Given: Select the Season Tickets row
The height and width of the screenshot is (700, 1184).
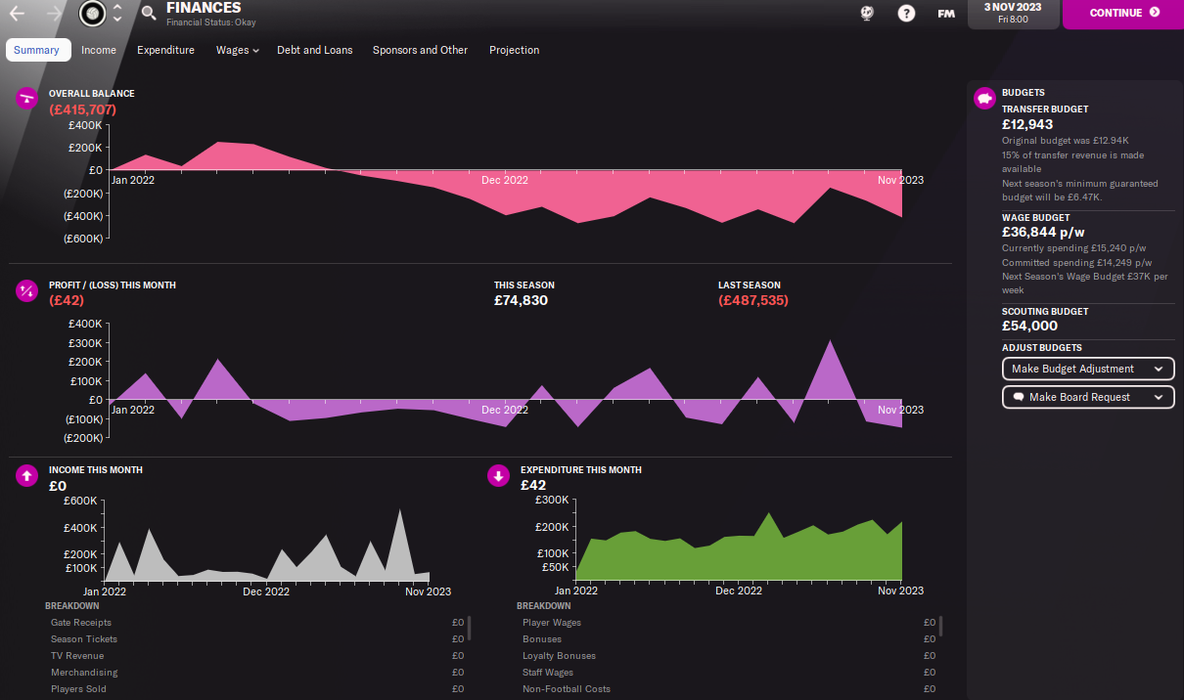Looking at the screenshot, I should point(256,639).
